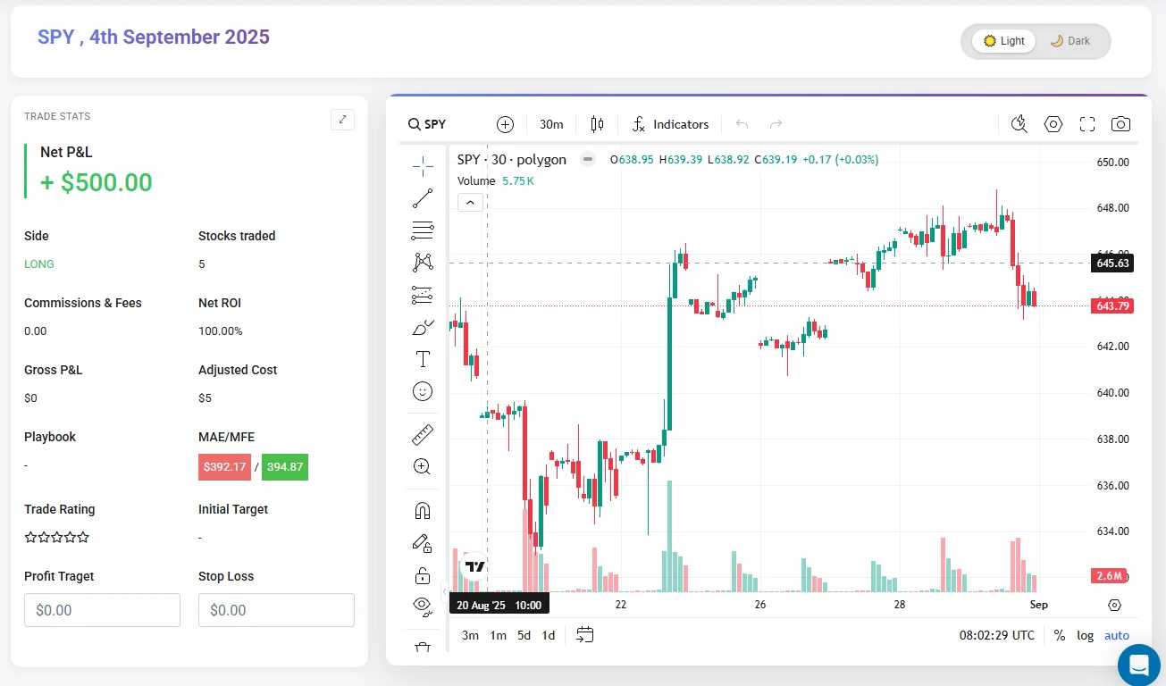Open the Indicators menu
This screenshot has width=1166, height=686.
pyautogui.click(x=670, y=124)
